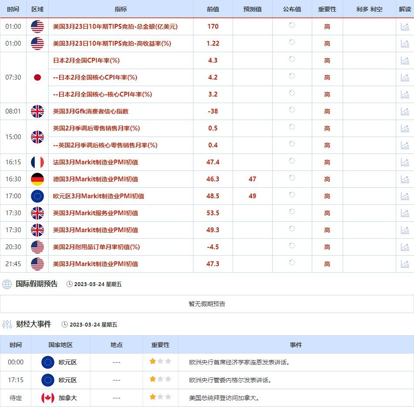414x407 pixels.
Task: Click the 公布值 column header
Action: tap(292, 9)
